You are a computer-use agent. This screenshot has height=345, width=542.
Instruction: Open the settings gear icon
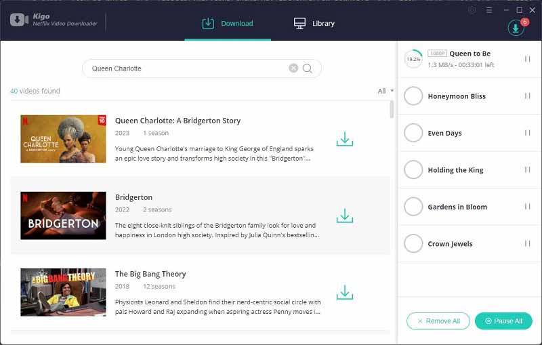pos(472,10)
